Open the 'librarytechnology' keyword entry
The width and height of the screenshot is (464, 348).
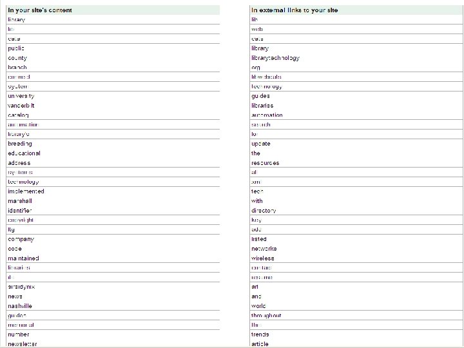point(276,58)
